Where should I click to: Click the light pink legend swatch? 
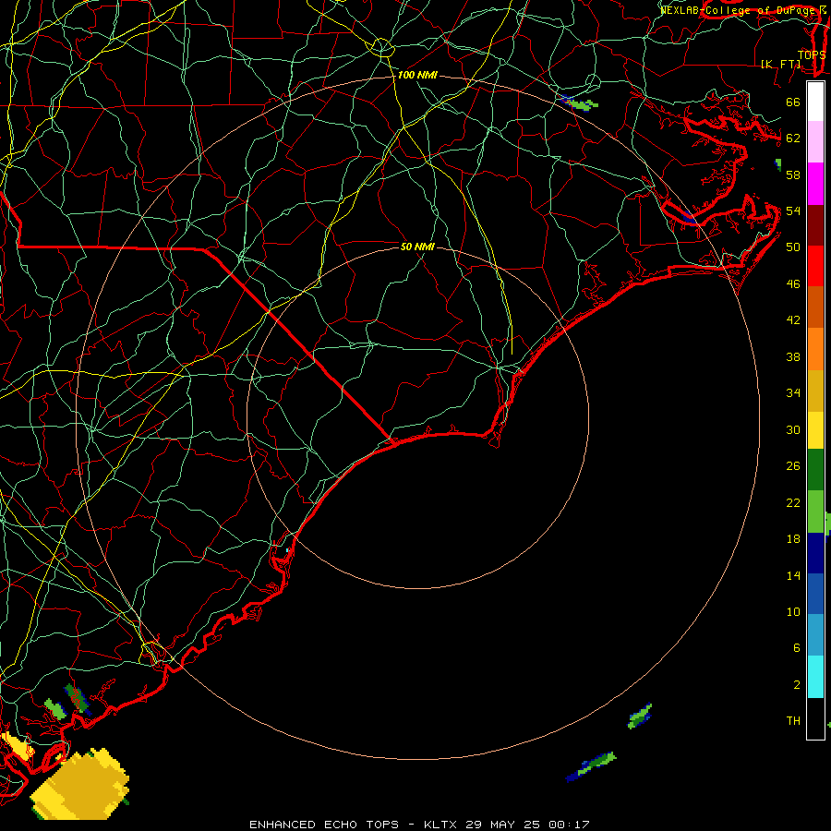pyautogui.click(x=815, y=141)
